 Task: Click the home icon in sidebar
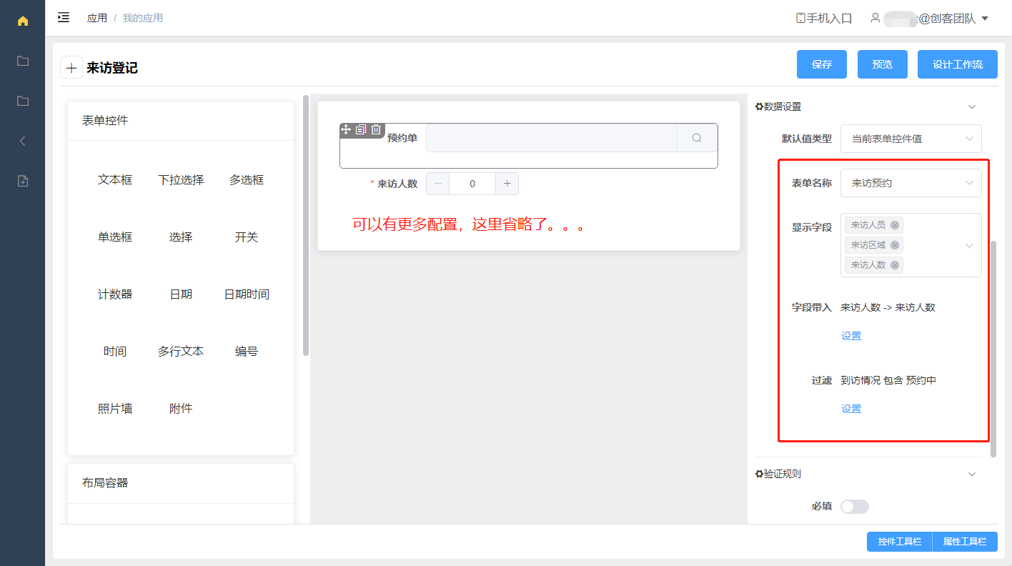[23, 21]
